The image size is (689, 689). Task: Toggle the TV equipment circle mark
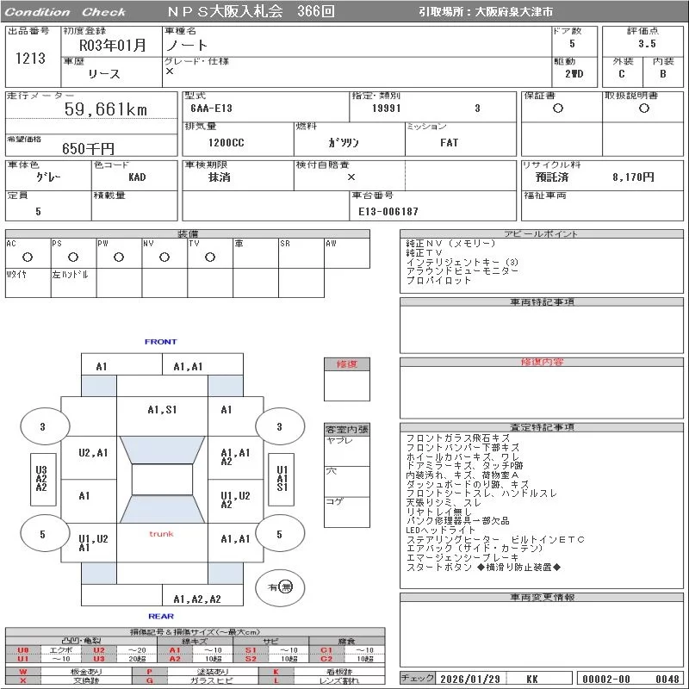pyautogui.click(x=209, y=257)
